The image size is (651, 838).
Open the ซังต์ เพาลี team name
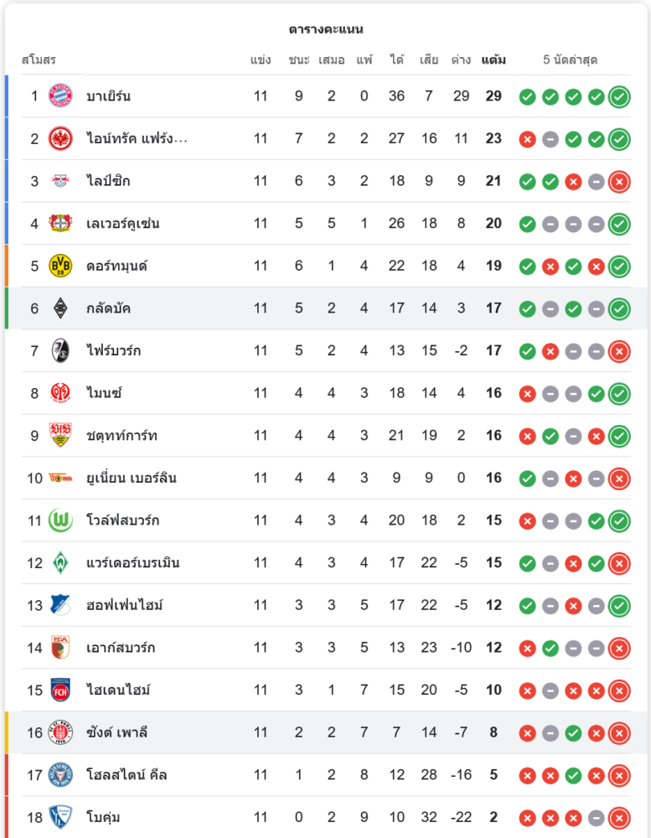point(116,732)
